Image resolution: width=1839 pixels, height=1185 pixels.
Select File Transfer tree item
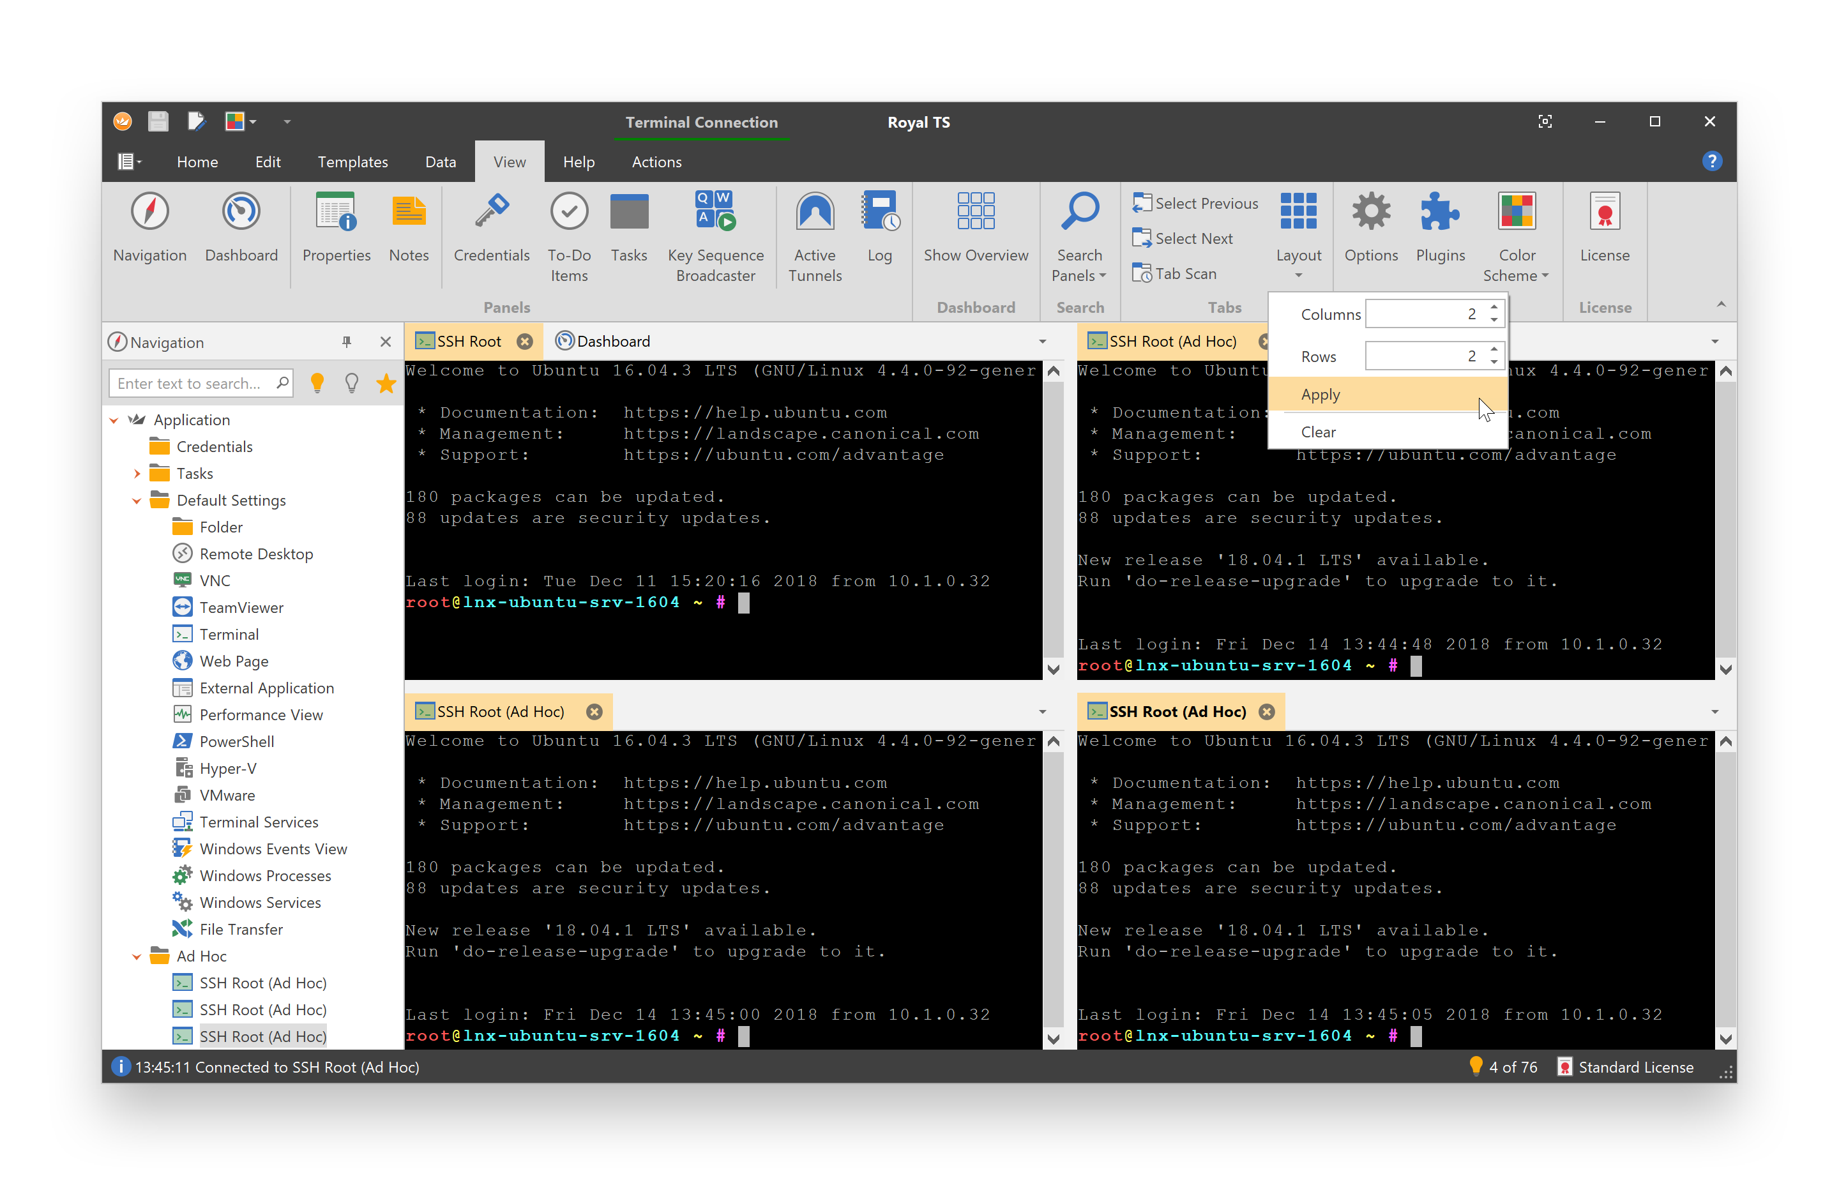click(241, 930)
